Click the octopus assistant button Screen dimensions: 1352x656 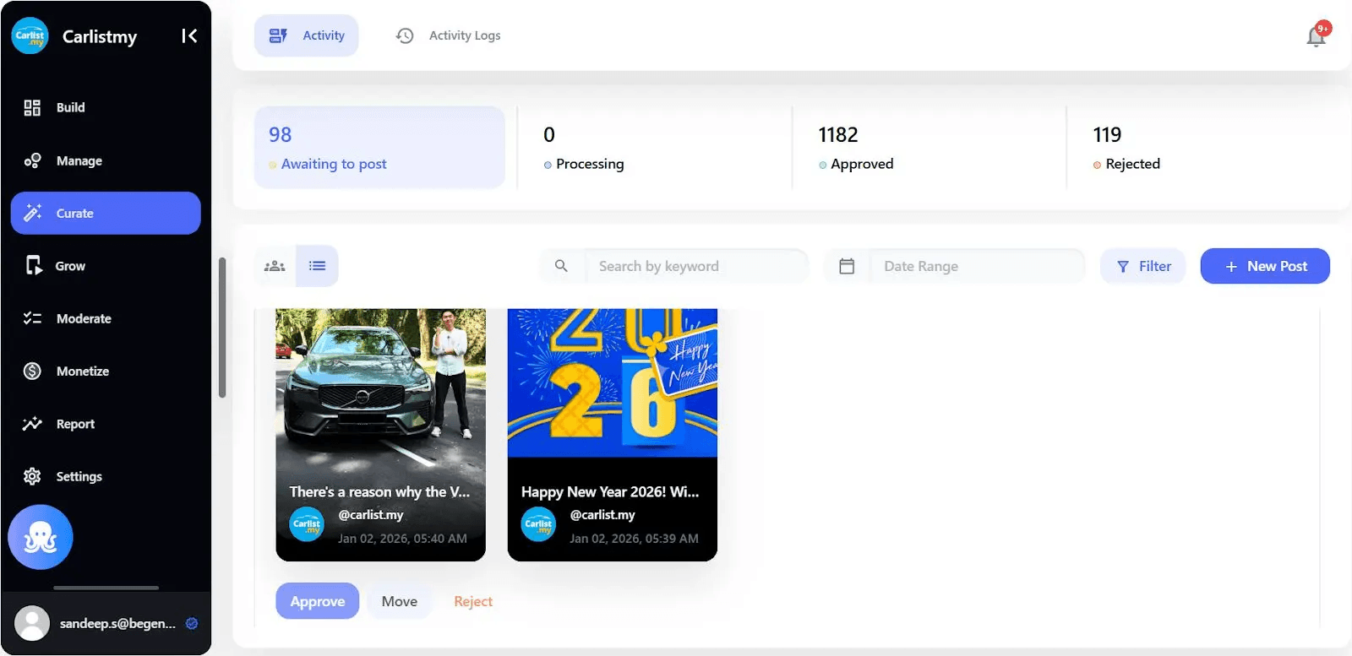coord(41,537)
